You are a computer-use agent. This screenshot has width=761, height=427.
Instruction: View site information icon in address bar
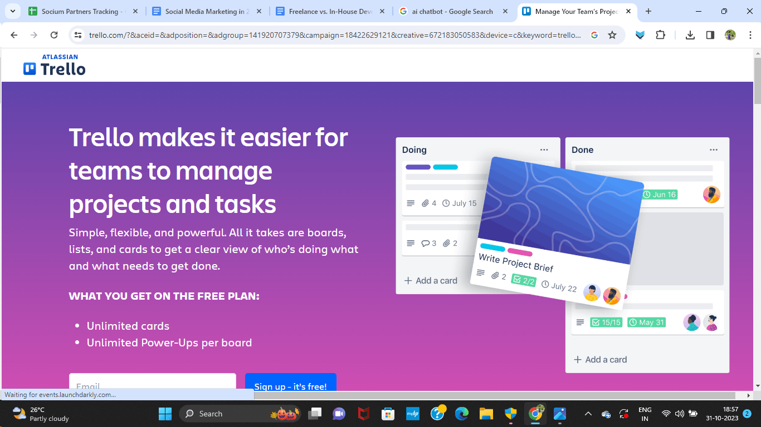click(78, 35)
